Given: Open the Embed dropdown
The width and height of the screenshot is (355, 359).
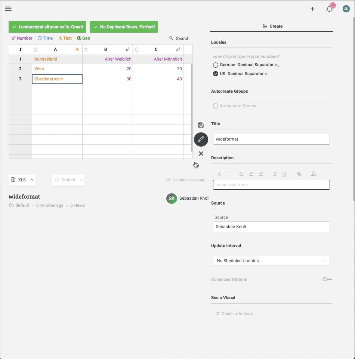Looking at the screenshot, I should coord(68,180).
